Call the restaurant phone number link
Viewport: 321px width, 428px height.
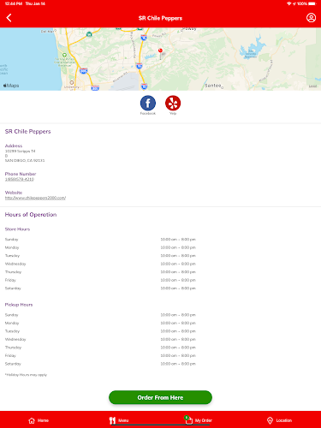coord(20,179)
